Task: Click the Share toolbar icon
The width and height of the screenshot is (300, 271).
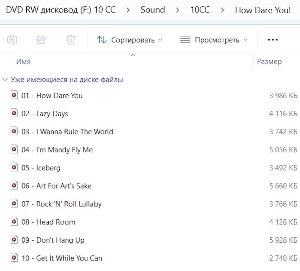Action: point(42,40)
